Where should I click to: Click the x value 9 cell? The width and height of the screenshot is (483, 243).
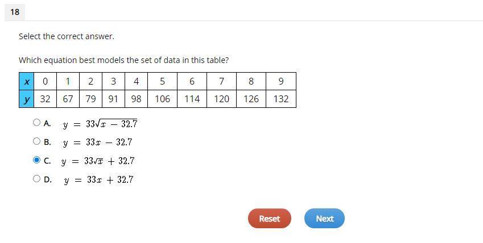[x=281, y=81]
